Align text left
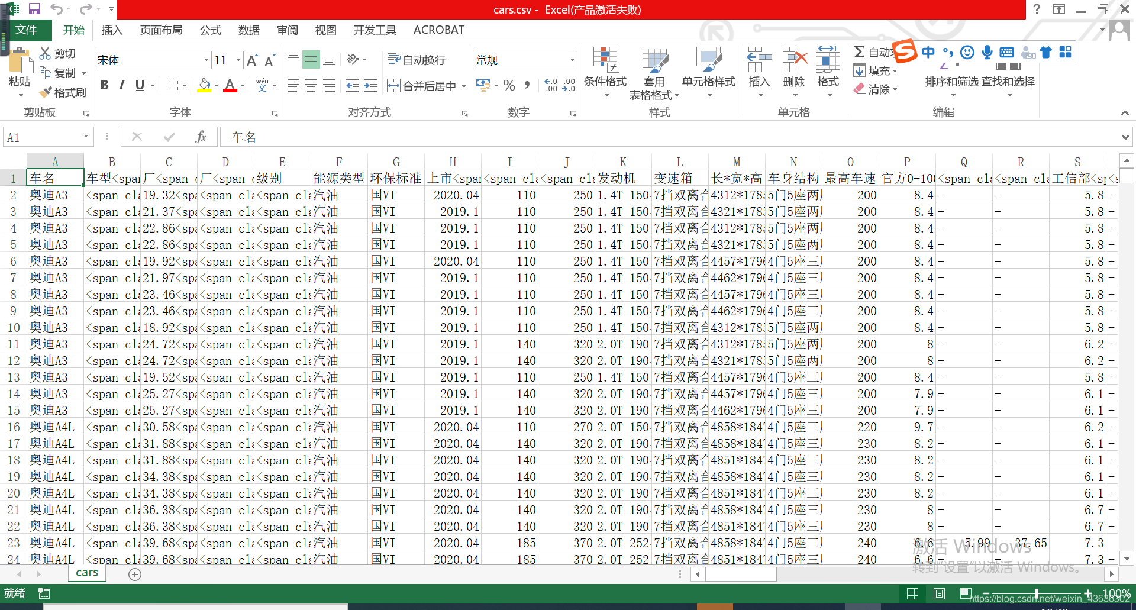The image size is (1136, 610). click(x=293, y=86)
